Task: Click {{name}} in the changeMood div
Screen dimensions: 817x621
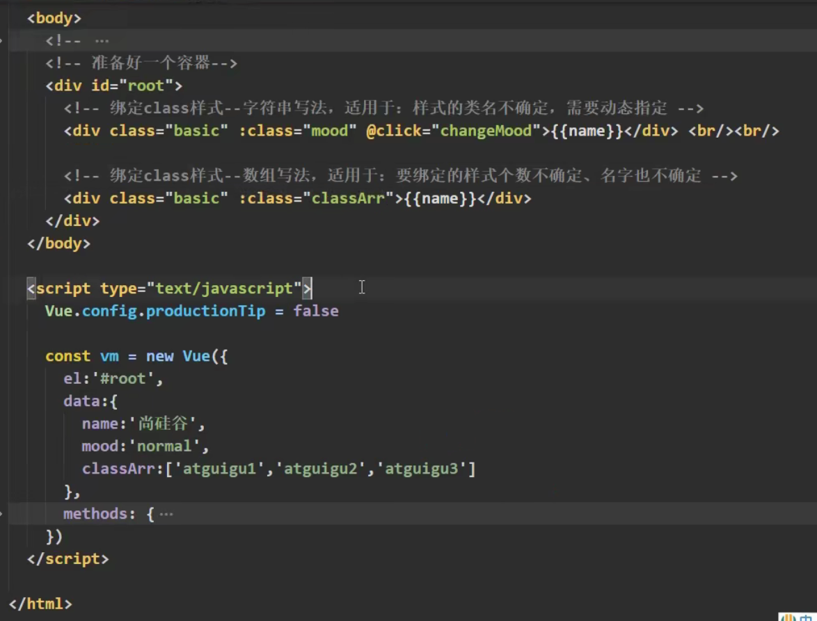Action: pyautogui.click(x=587, y=131)
